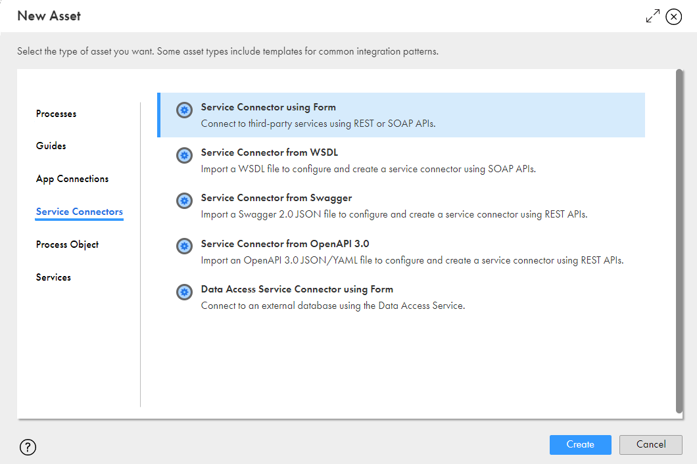This screenshot has height=464, width=697.
Task: Select the Guides category
Action: click(51, 146)
